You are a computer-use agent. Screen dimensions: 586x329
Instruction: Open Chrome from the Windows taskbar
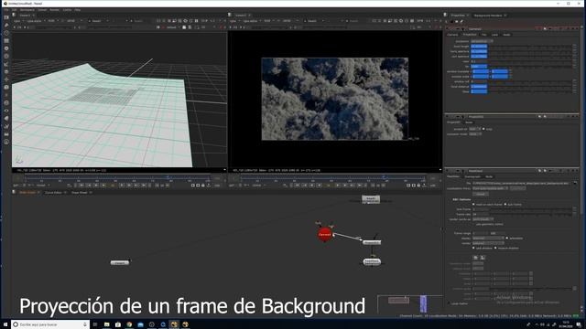[x=129, y=324]
